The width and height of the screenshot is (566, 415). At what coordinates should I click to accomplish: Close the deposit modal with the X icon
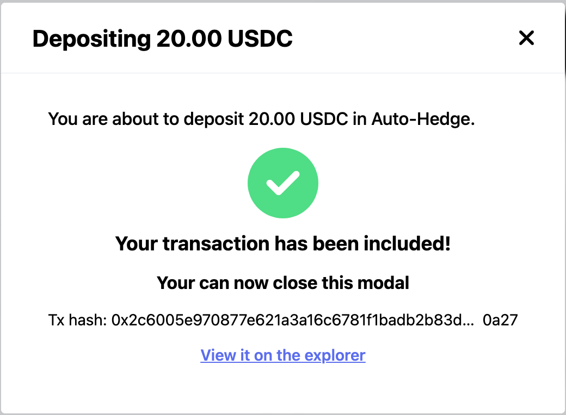[526, 38]
